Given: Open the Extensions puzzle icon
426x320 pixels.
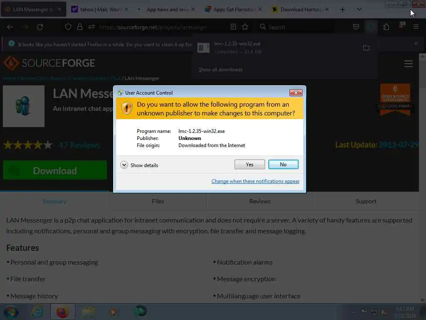Looking at the screenshot, I should [x=386, y=27].
